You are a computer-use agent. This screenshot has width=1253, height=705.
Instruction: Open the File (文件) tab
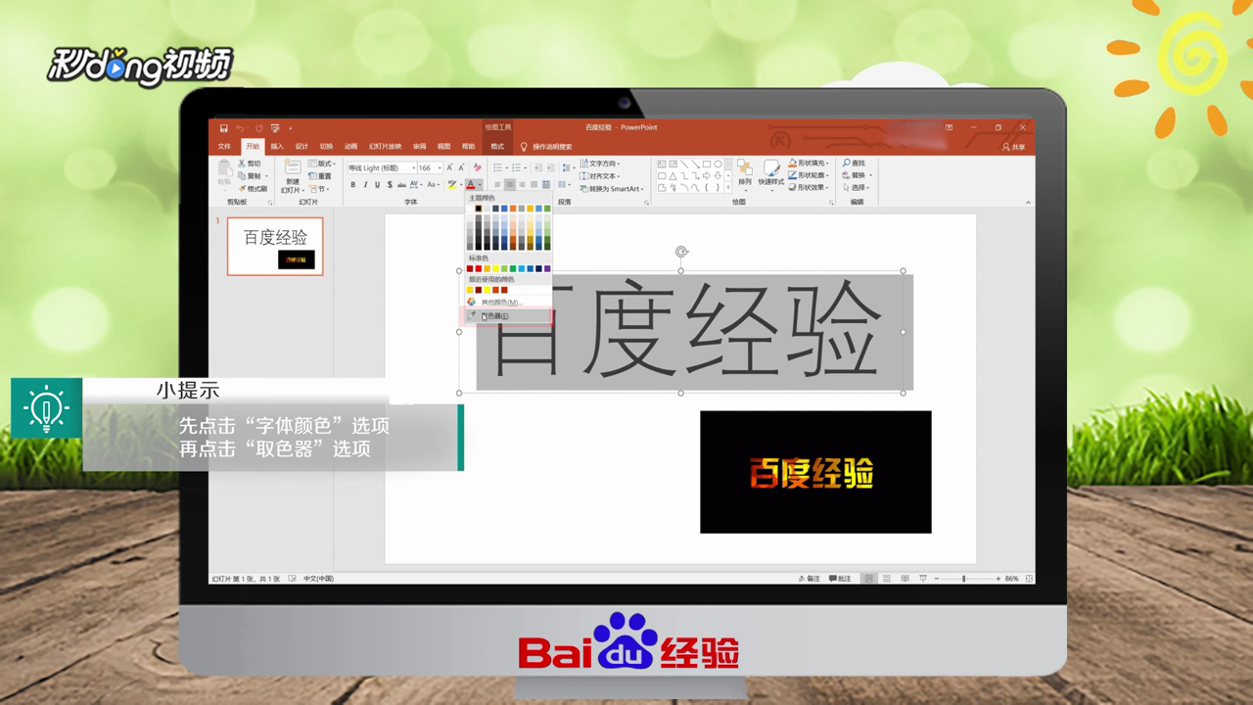224,146
